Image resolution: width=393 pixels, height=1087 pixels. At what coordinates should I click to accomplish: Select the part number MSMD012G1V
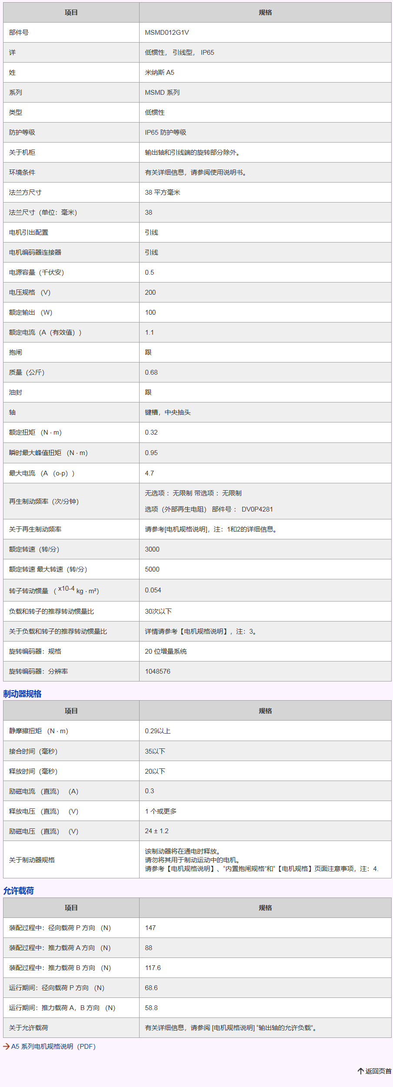(167, 33)
